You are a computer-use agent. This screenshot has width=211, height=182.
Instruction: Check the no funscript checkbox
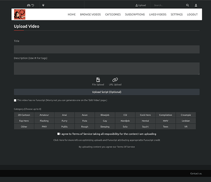(15, 100)
